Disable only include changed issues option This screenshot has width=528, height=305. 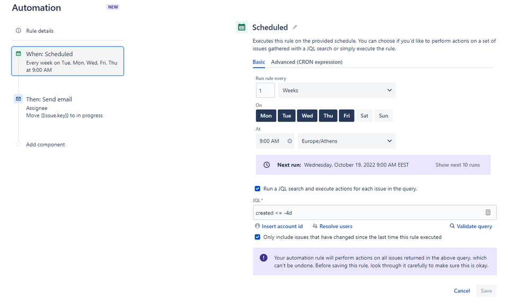click(258, 237)
